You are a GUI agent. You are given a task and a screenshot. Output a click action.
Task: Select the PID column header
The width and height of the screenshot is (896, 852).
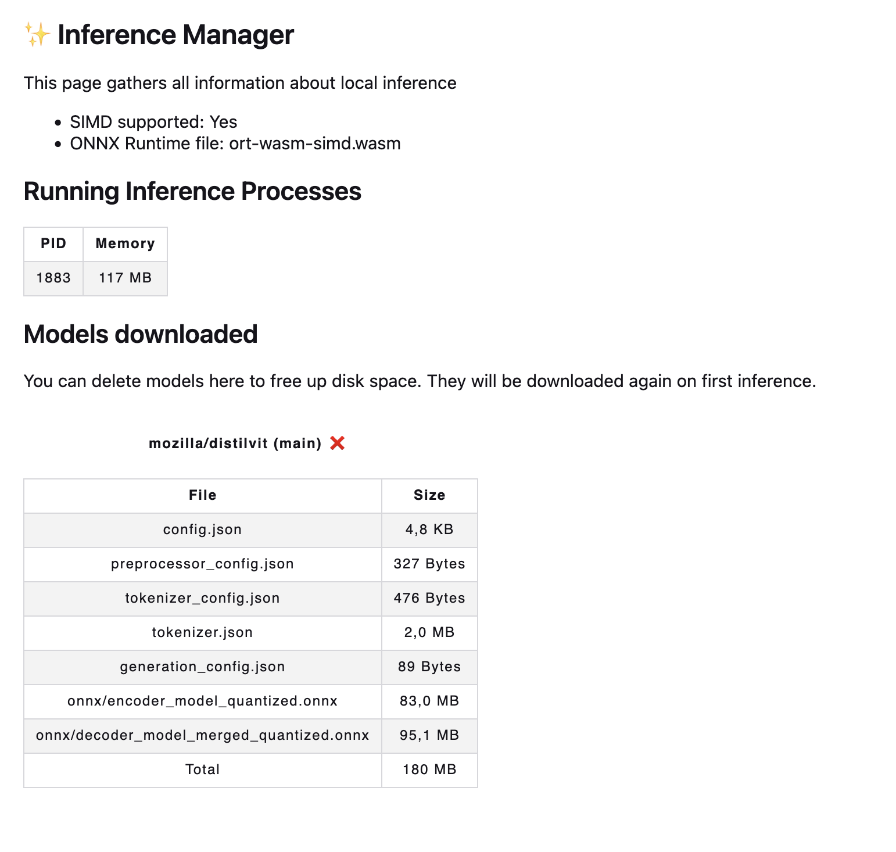pos(53,244)
